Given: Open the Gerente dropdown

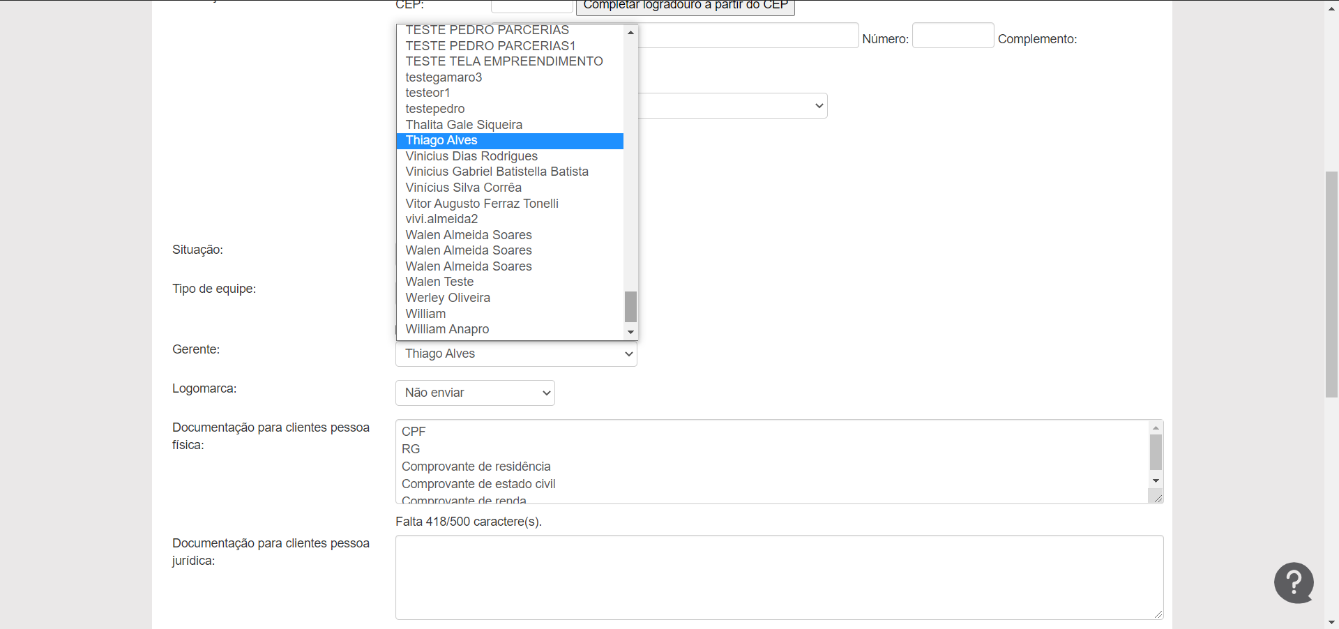Looking at the screenshot, I should 516,354.
